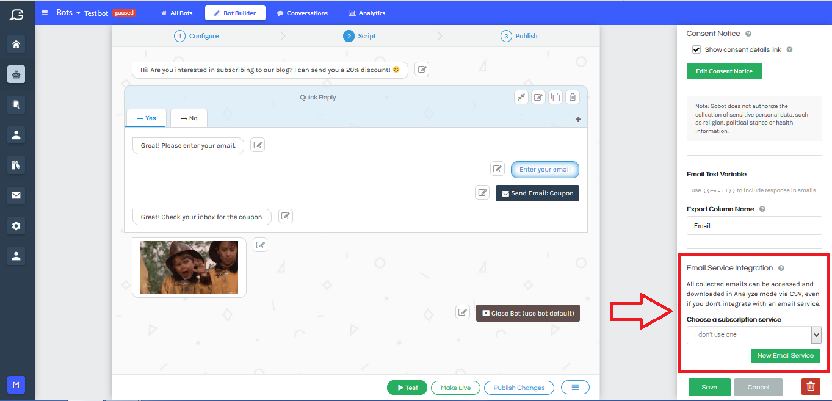Duplicate the Quick Reply block
Image resolution: width=832 pixels, height=401 pixels.
point(555,97)
